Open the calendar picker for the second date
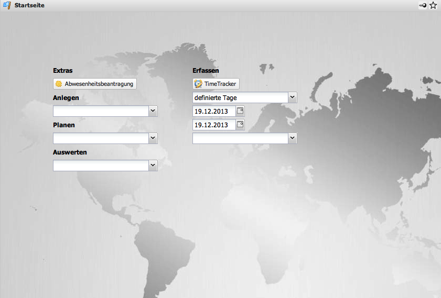This screenshot has width=441, height=298. (x=240, y=125)
